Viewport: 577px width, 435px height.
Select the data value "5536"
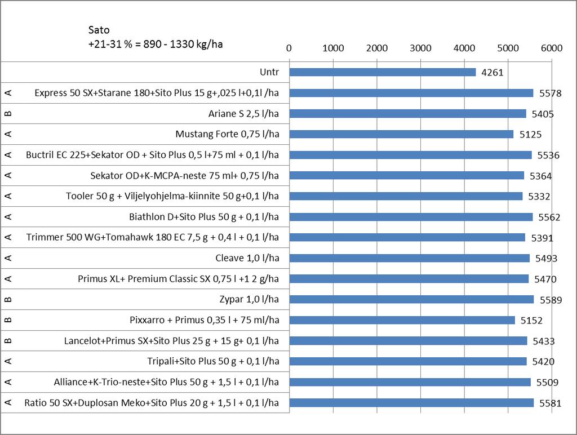(x=548, y=156)
